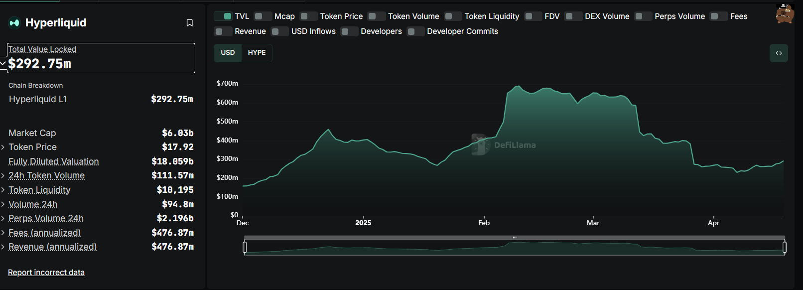Click the Total Value Locked label
The width and height of the screenshot is (803, 290).
[42, 49]
